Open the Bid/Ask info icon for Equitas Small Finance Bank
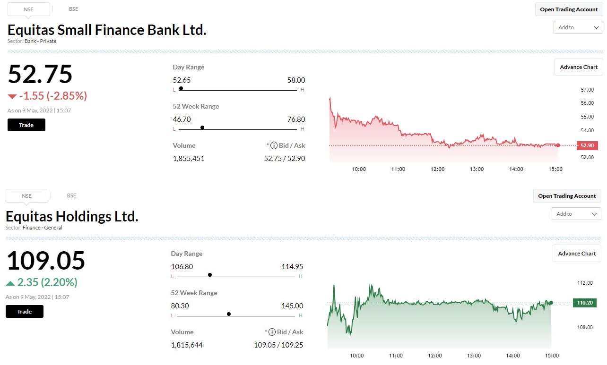The width and height of the screenshot is (607, 365). click(x=274, y=145)
